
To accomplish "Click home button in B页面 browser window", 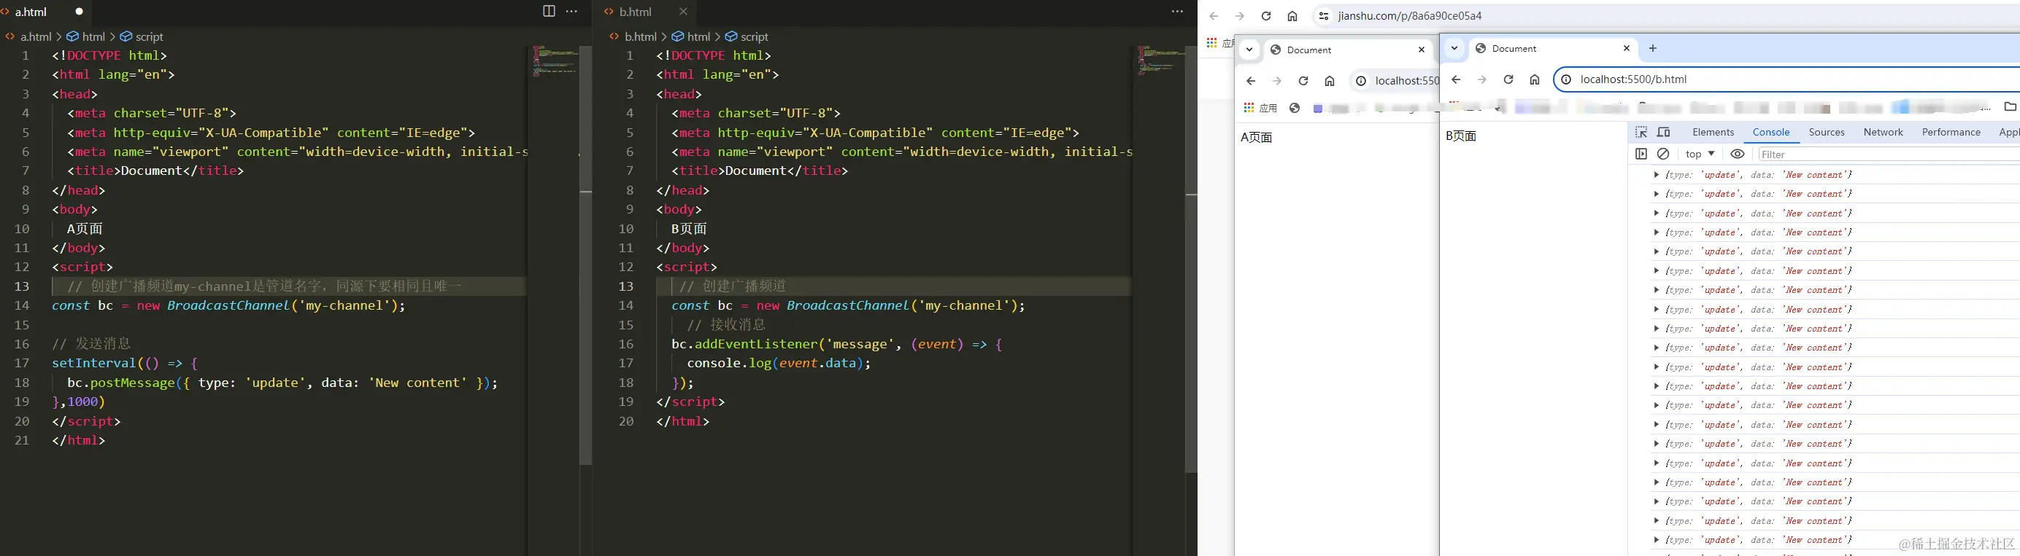I will pos(1535,79).
